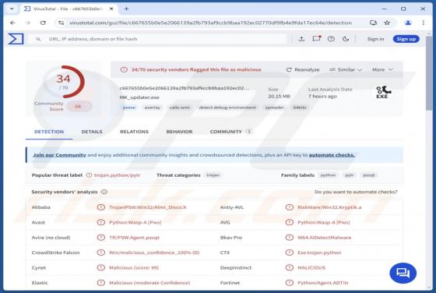Open the automate checks link
The width and height of the screenshot is (436, 293).
[x=332, y=155]
